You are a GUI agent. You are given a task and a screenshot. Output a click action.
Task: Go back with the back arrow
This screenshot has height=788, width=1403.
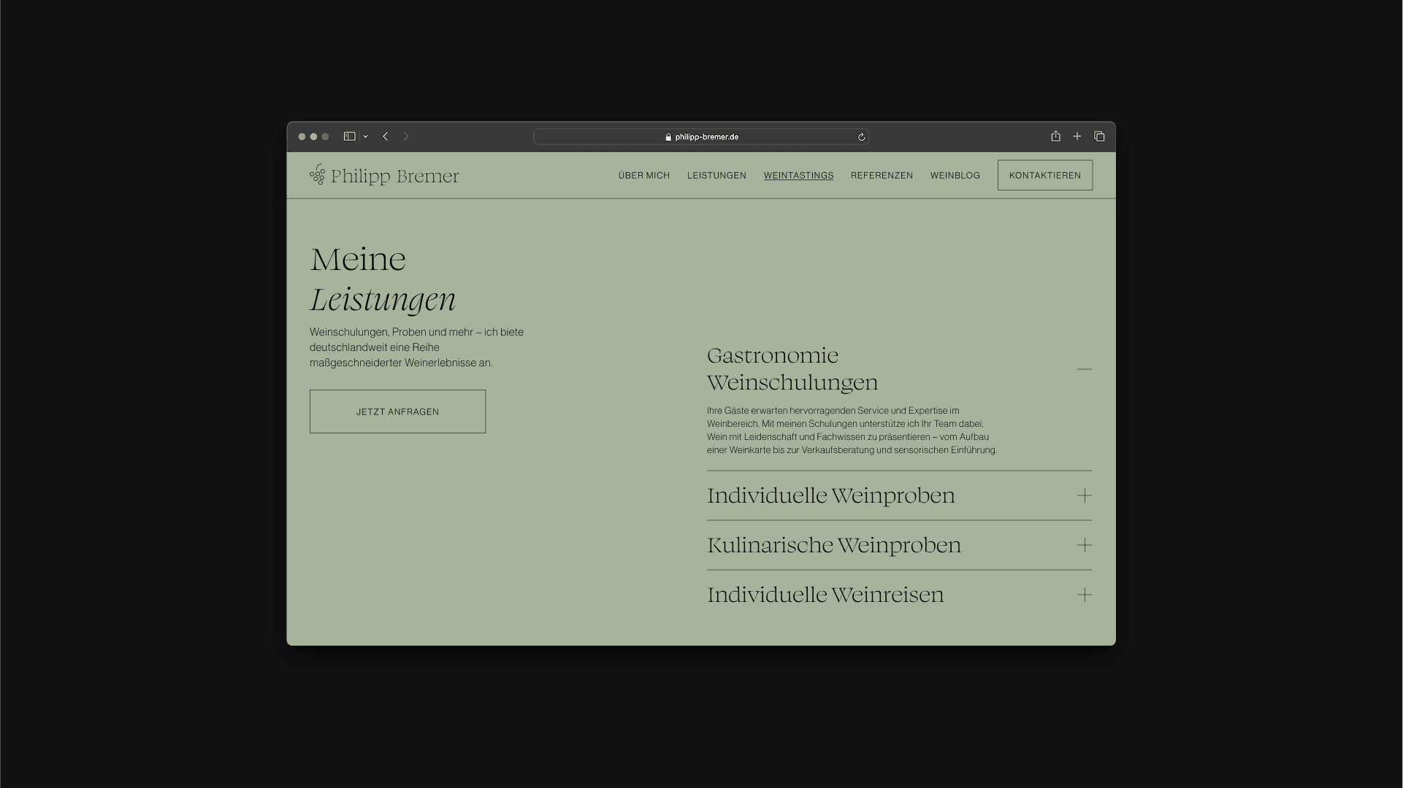click(x=386, y=136)
